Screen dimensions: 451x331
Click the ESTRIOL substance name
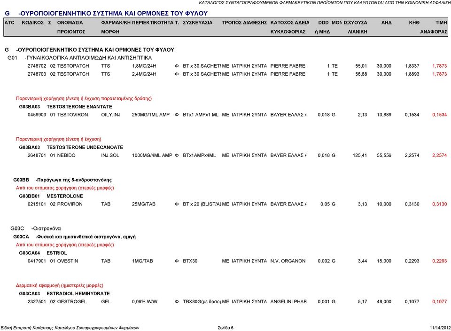pyautogui.click(x=57, y=253)
